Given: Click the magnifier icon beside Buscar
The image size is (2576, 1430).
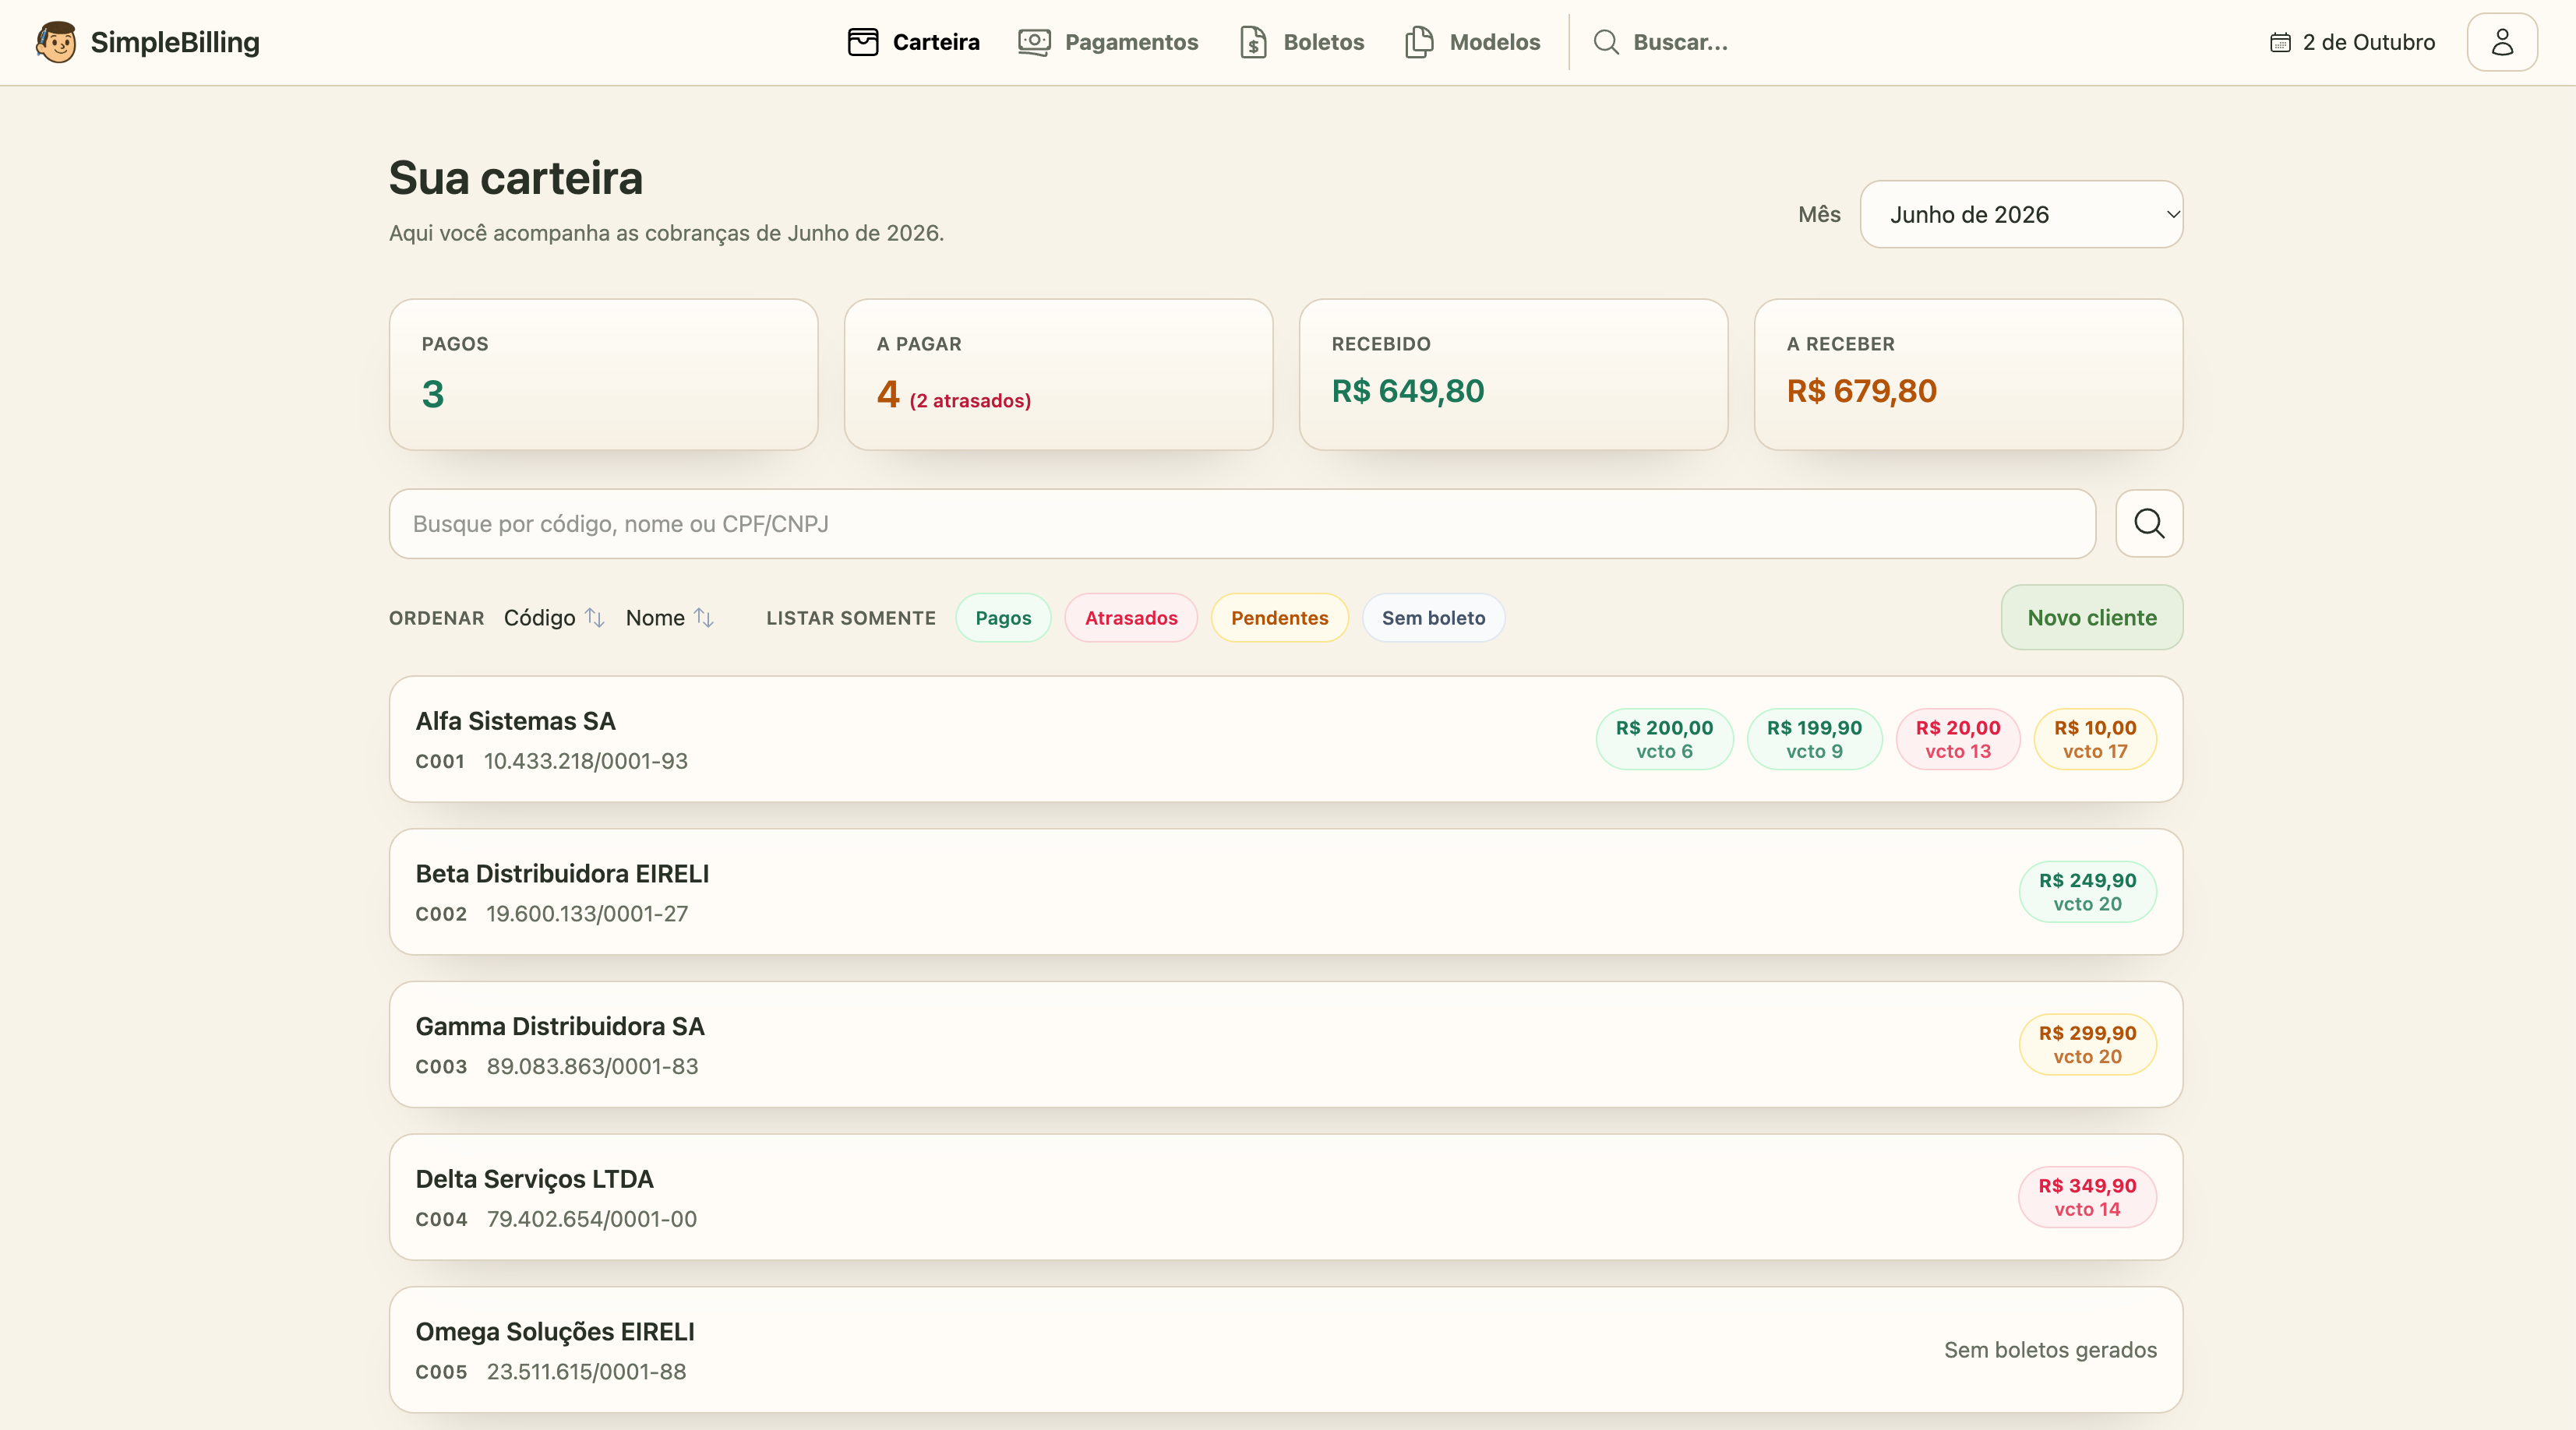Looking at the screenshot, I should [1606, 42].
